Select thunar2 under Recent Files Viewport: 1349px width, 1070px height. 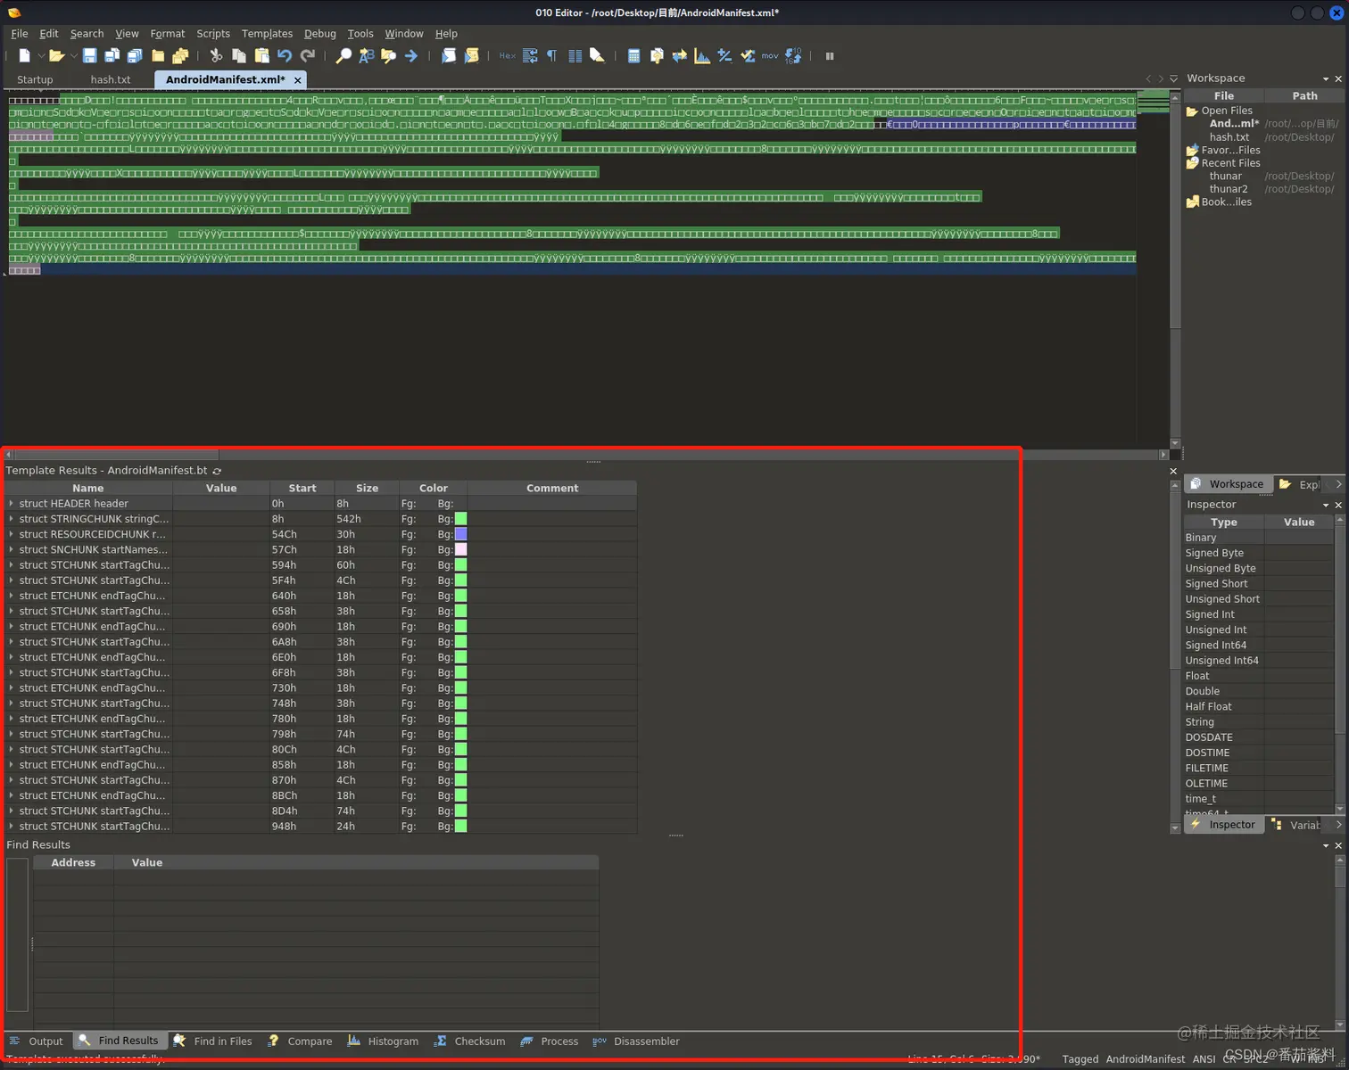pos(1229,189)
